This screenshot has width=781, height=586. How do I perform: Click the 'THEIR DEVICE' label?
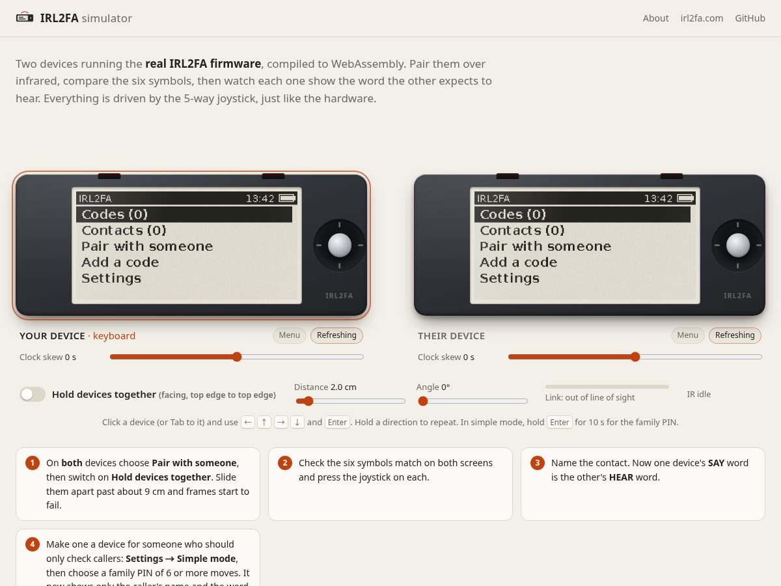pyautogui.click(x=451, y=336)
